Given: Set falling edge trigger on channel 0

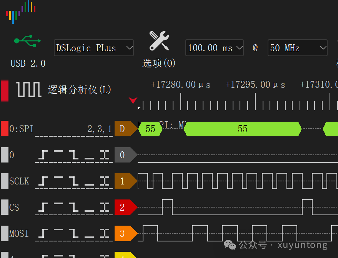Looking at the screenshot, I should point(74,155).
